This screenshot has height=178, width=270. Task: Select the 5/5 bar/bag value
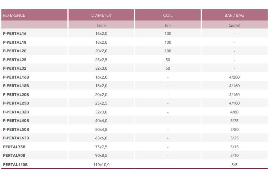[x=234, y=165]
